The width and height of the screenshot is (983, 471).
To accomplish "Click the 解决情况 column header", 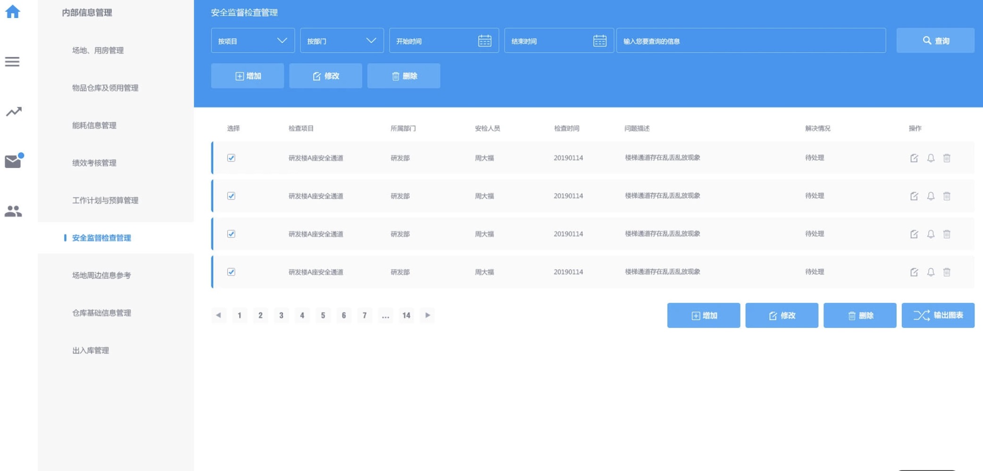I will (x=817, y=128).
